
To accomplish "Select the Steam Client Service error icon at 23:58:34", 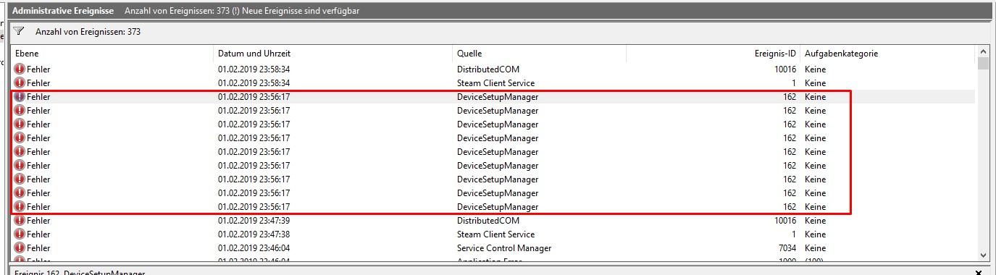I will coord(20,83).
